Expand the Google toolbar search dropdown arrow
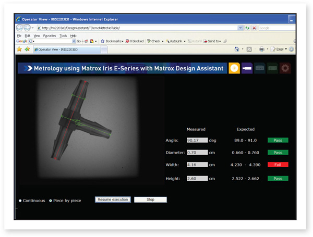This screenshot has width=313, height=237. click(x=74, y=41)
